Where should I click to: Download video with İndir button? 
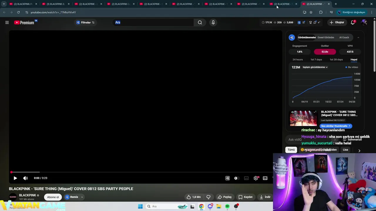tap(265, 197)
